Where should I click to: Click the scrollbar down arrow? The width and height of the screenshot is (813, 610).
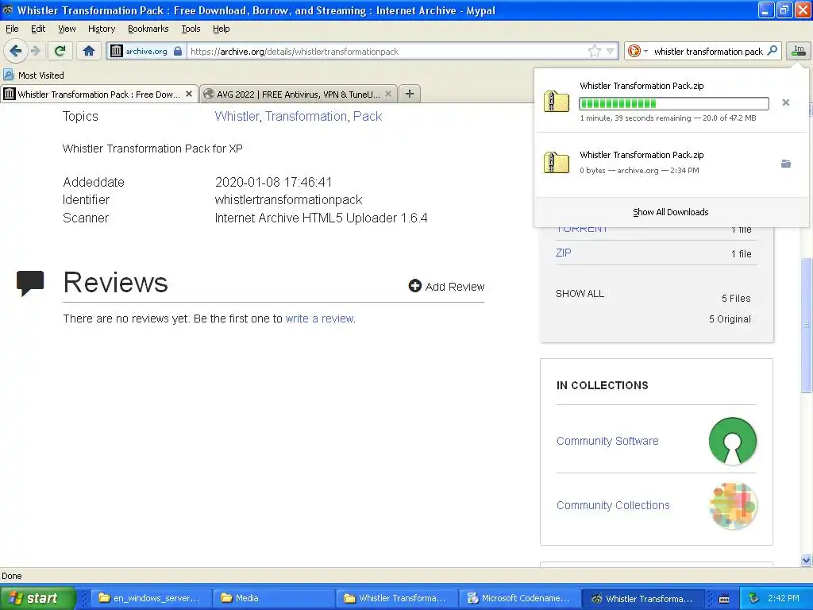pos(806,560)
